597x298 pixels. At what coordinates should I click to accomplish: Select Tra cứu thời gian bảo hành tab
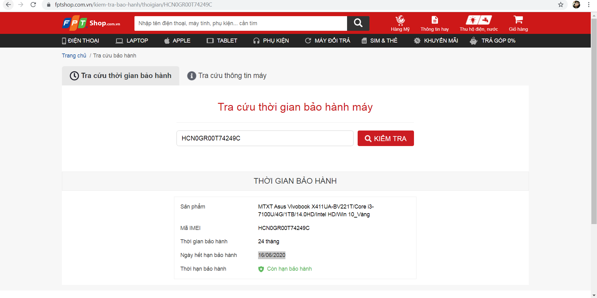pos(120,76)
